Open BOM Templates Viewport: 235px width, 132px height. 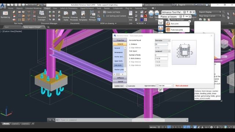[83, 16]
